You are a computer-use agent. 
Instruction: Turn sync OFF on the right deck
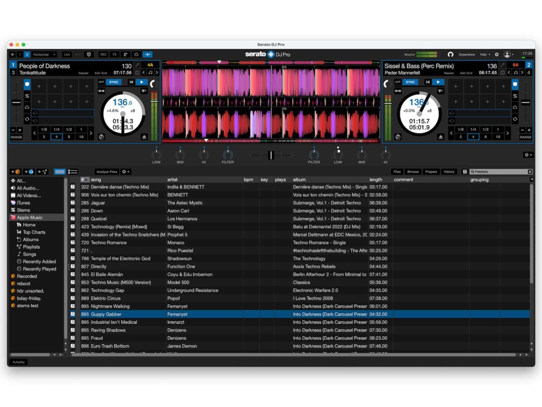(398, 82)
